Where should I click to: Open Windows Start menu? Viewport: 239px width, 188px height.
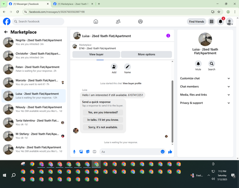point(4,175)
